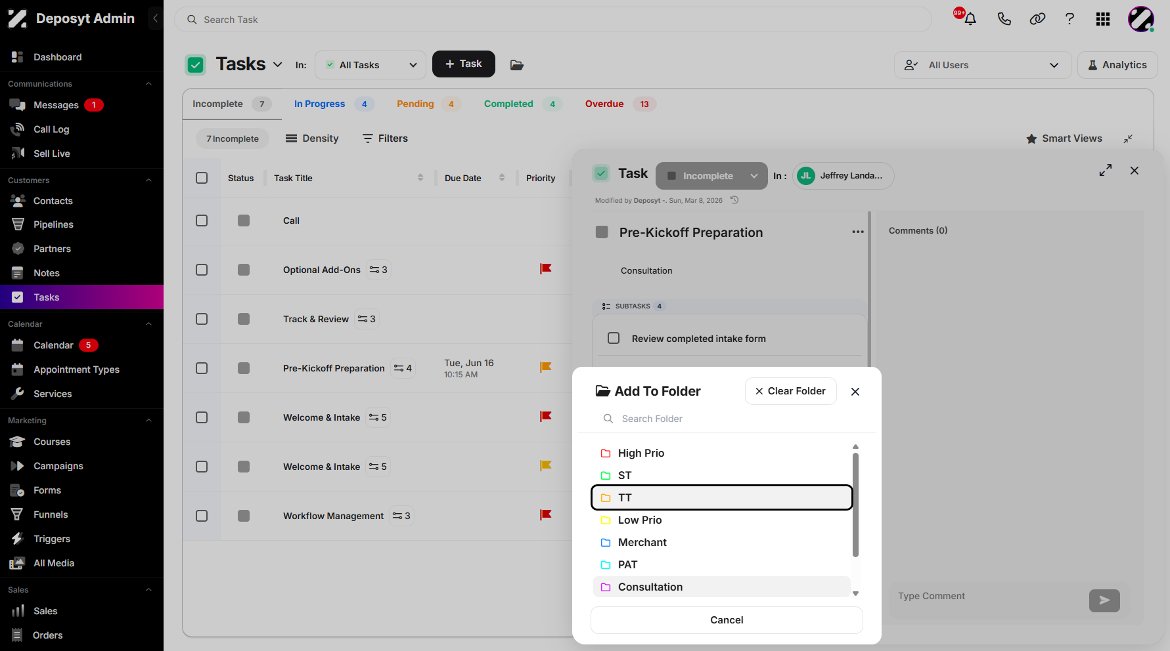Viewport: 1170px width, 651px height.
Task: Check the box for the Call task
Action: (202, 220)
